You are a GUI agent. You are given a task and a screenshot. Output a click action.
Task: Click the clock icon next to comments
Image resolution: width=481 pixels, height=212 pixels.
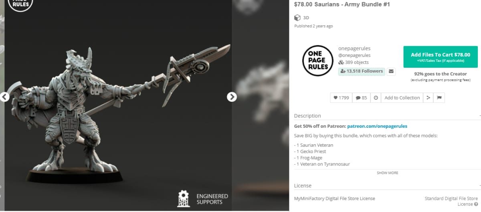[x=376, y=98]
